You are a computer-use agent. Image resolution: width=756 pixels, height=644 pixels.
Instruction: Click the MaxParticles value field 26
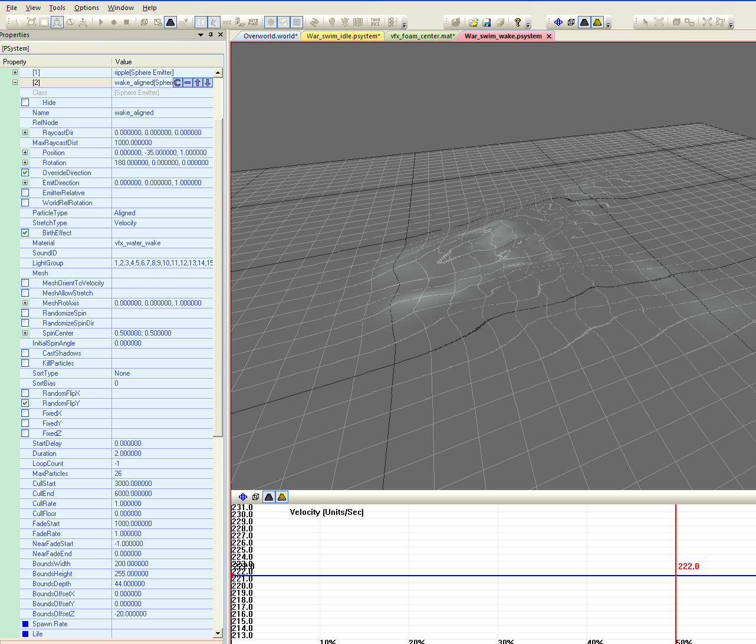tap(163, 474)
